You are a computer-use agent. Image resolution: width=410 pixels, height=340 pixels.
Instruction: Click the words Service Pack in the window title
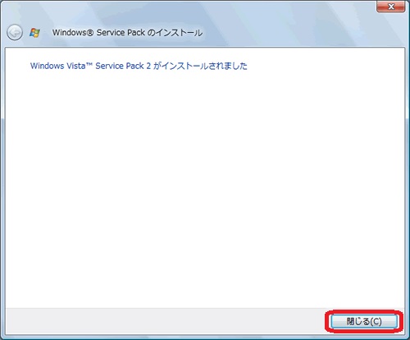click(x=121, y=33)
